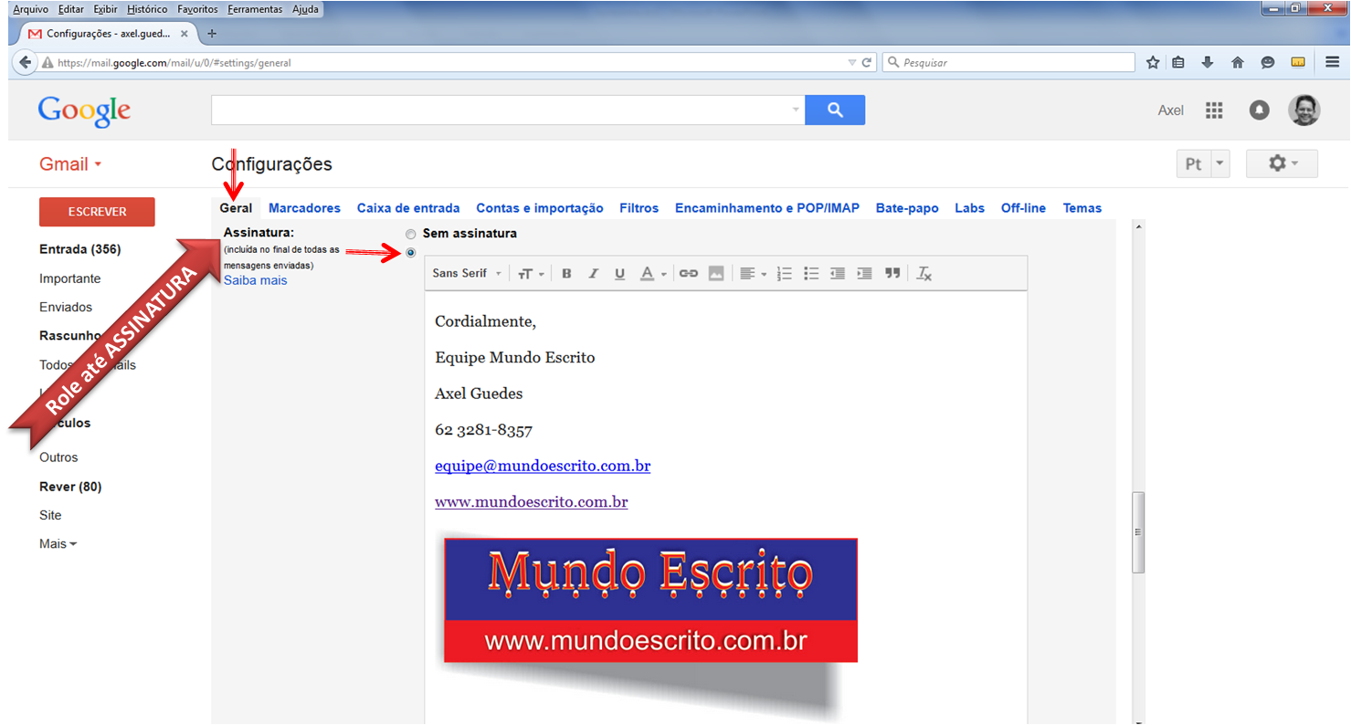Click www.mundoescrito.com.br text link in signature

pyautogui.click(x=532, y=502)
